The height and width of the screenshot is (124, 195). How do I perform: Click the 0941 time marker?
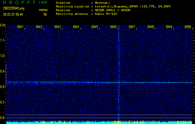click(20, 27)
